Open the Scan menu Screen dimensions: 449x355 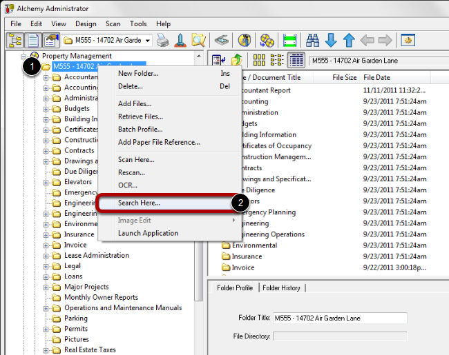click(113, 23)
